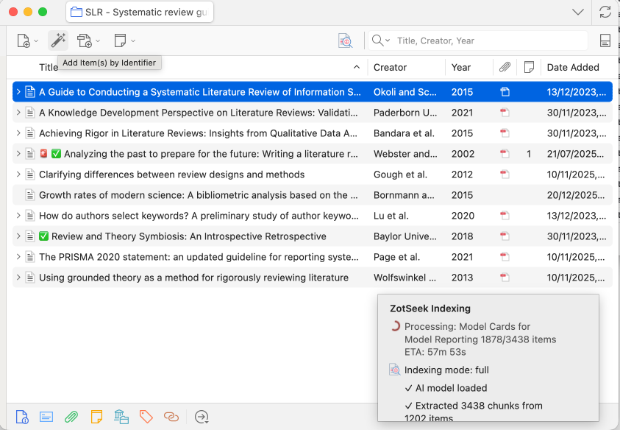This screenshot has height=430, width=620.
Task: Open the search mode magnifier dropdown
Action: coord(381,40)
